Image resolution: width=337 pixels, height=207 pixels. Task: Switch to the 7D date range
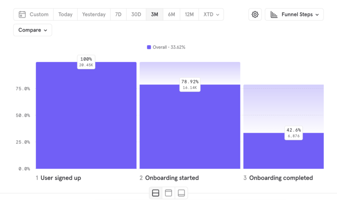[x=118, y=14]
